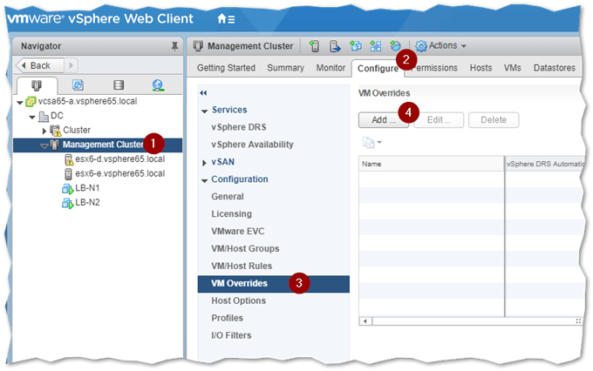
Task: Open VM/Host Rules
Action: (x=242, y=266)
